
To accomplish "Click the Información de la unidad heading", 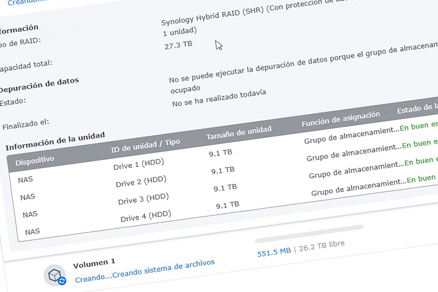I will pos(55,141).
